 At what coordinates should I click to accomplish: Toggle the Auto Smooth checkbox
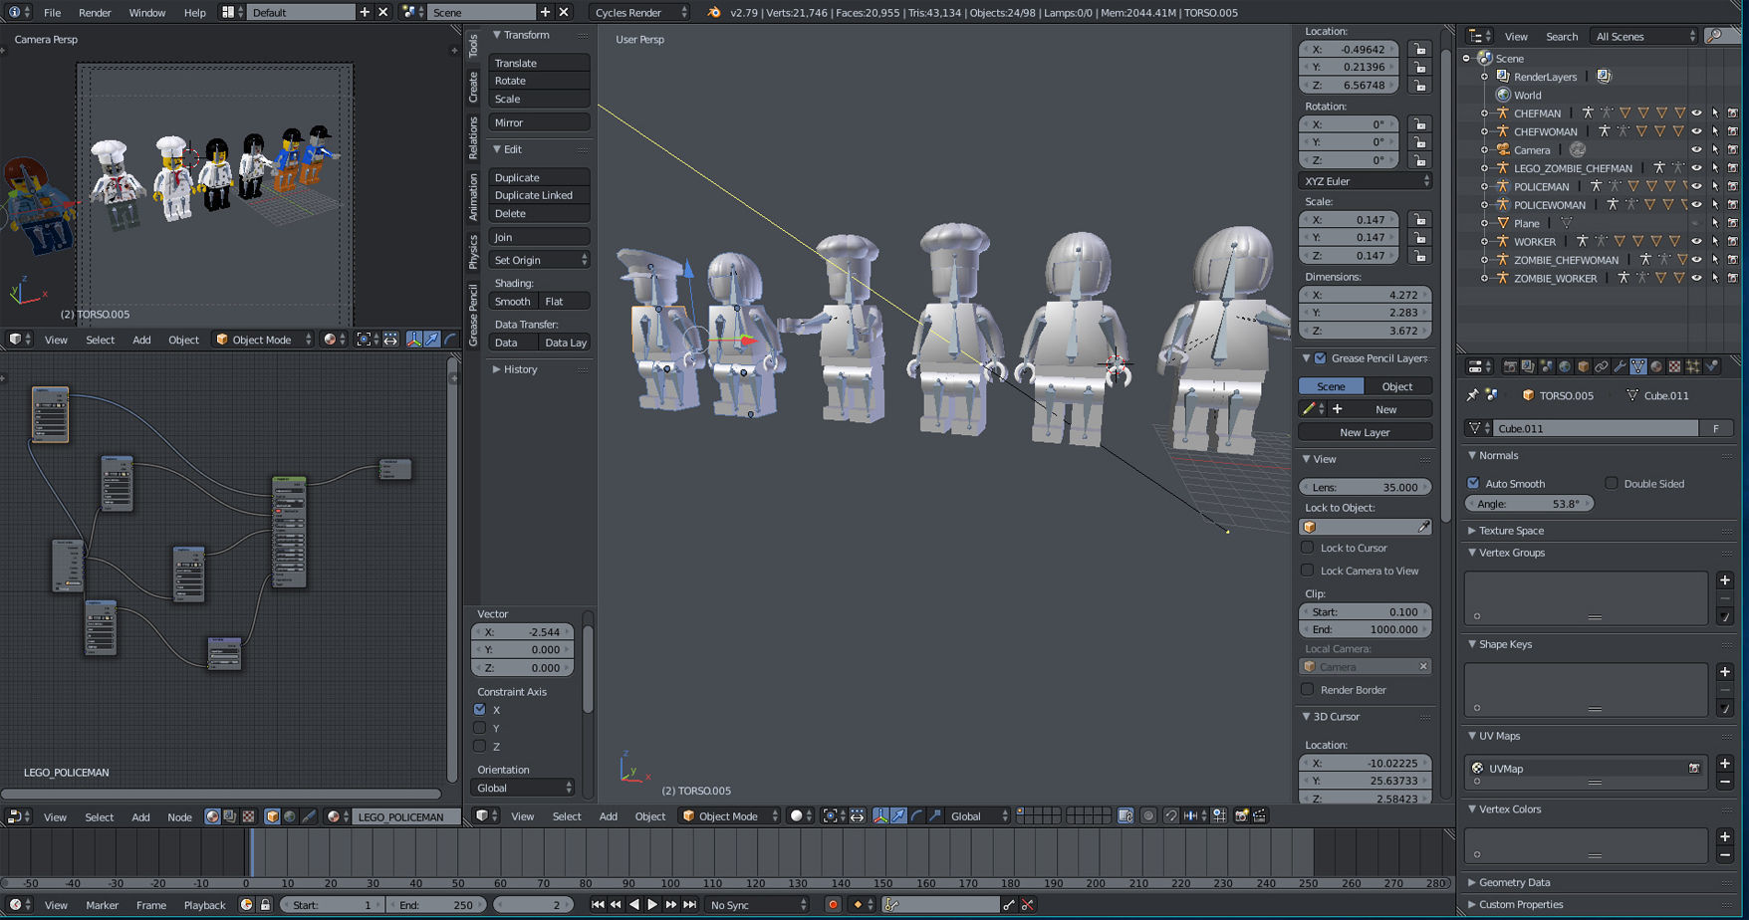[1473, 483]
